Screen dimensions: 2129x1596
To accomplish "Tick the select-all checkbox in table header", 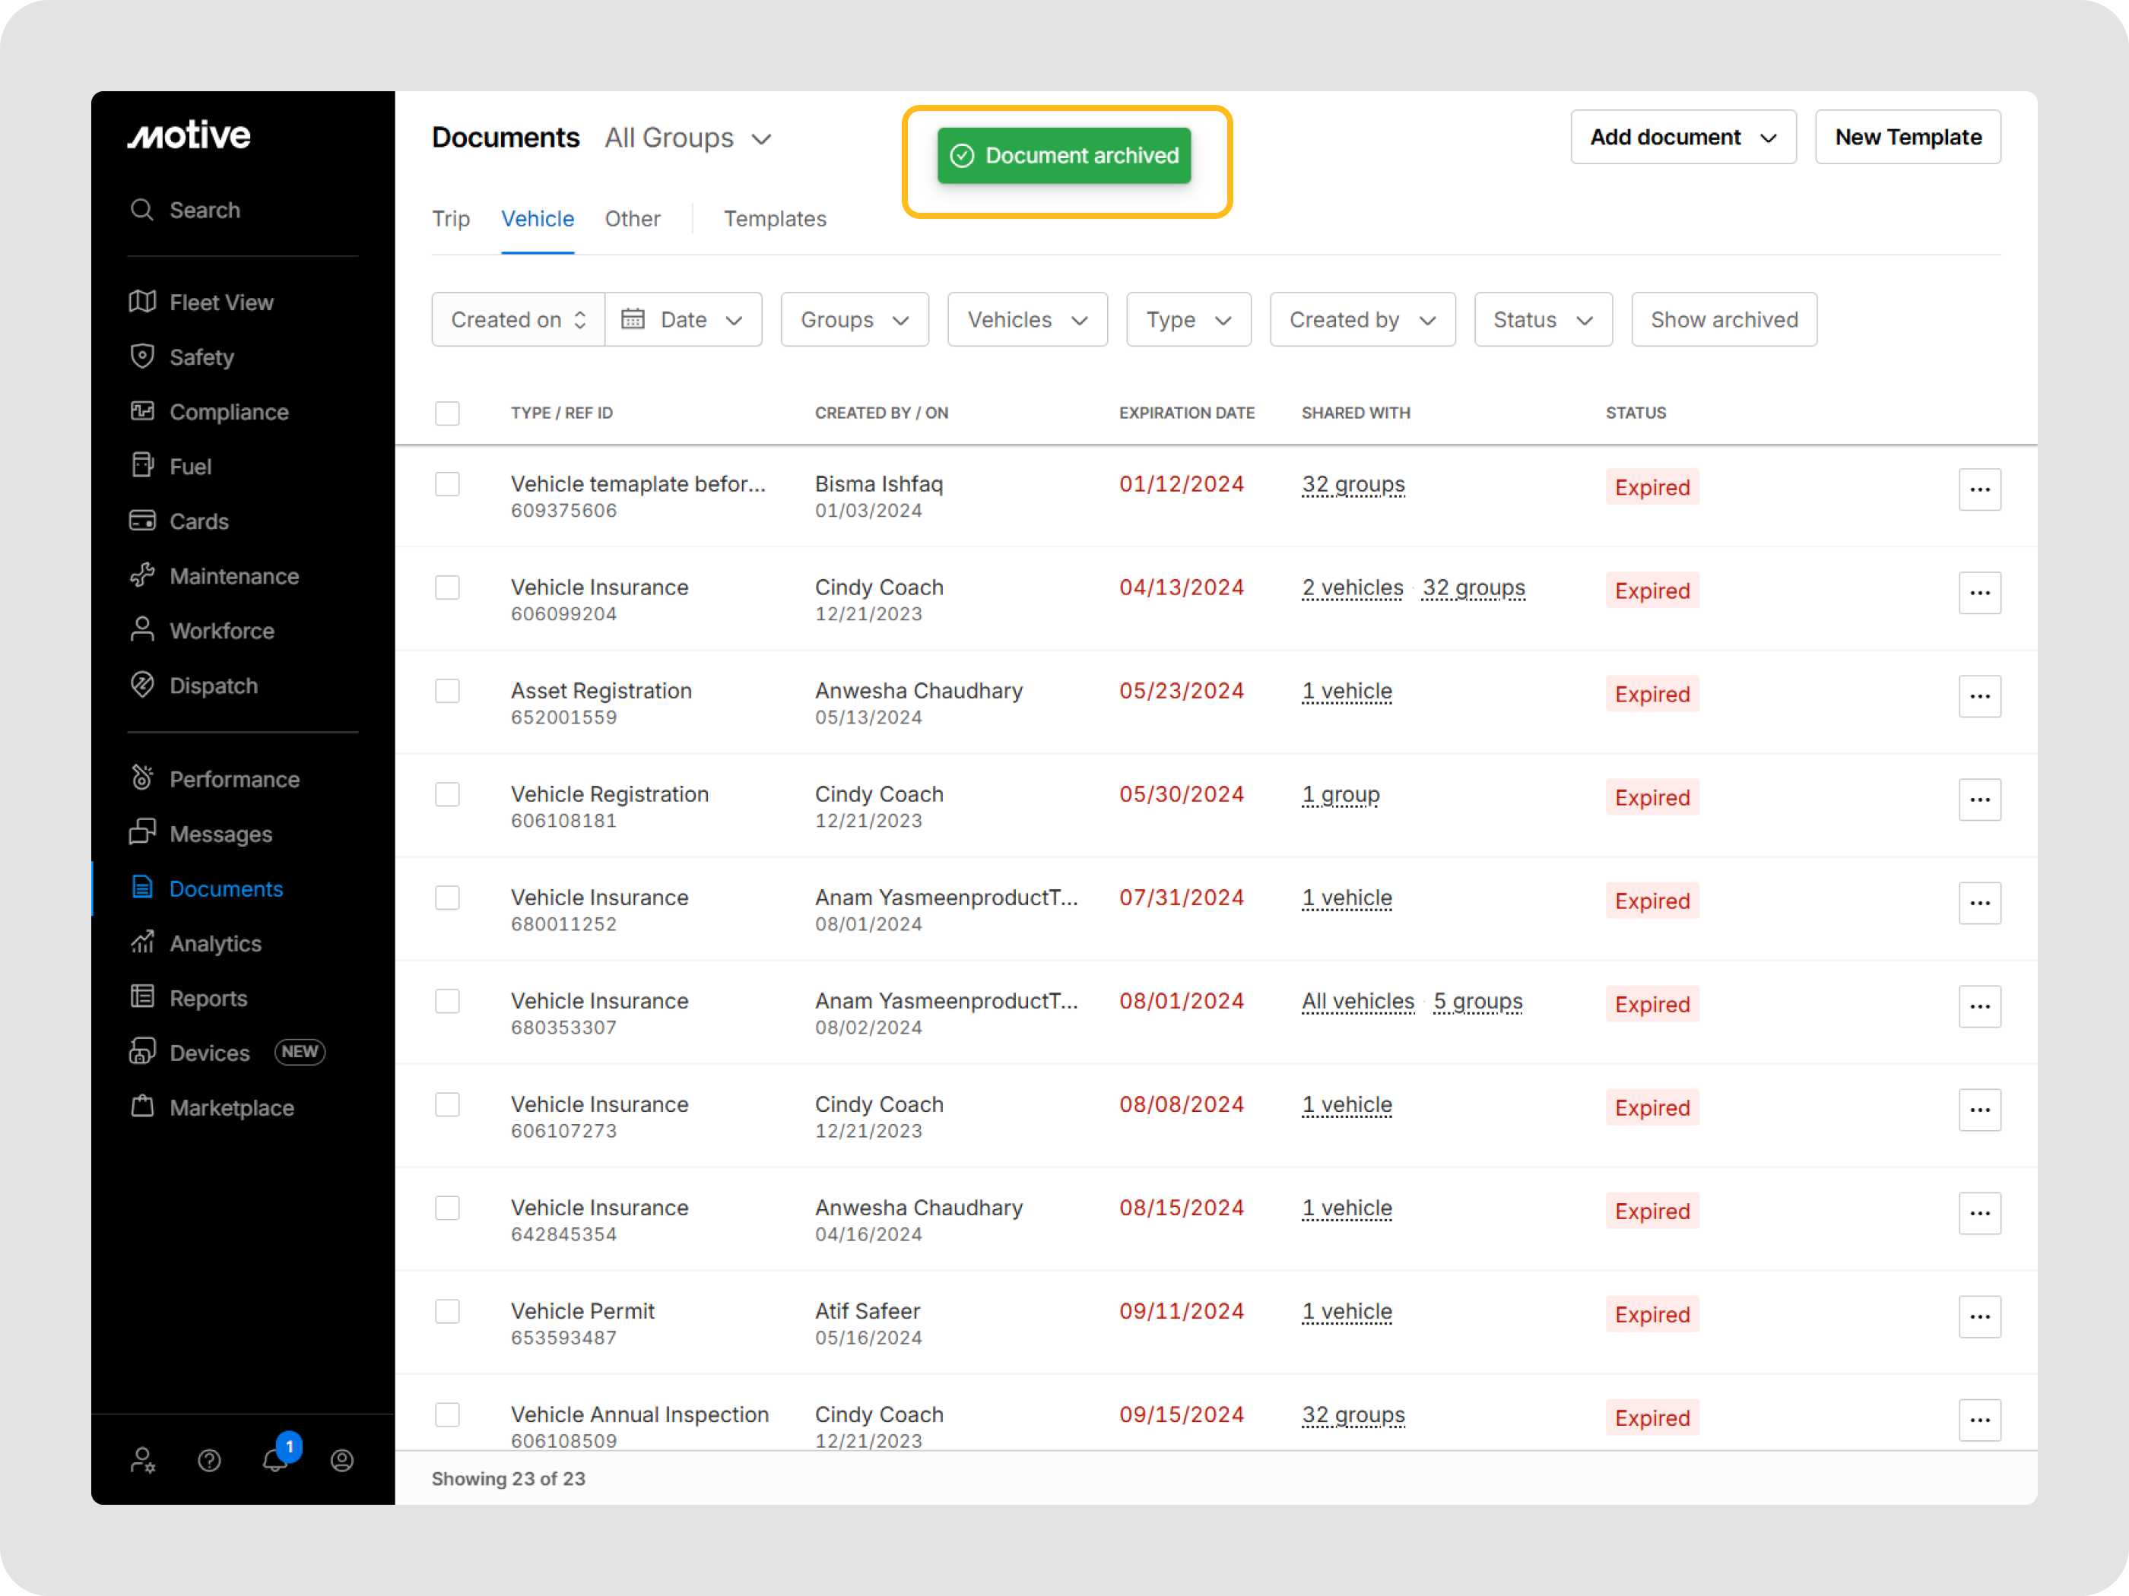I will 448,413.
